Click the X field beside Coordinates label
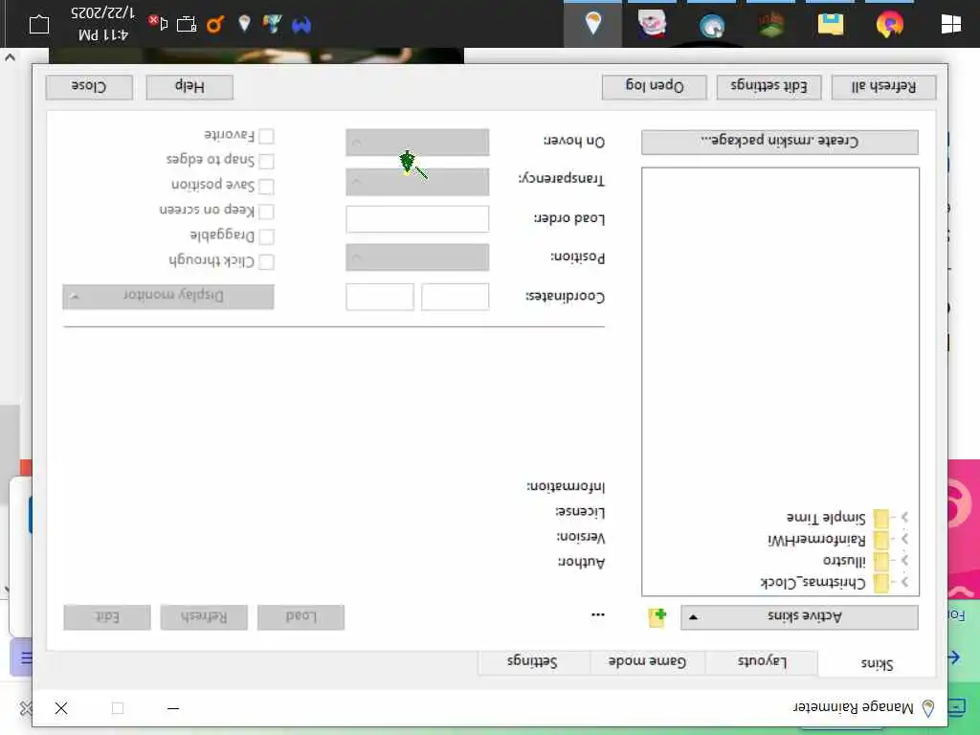Screen dimensions: 980x735 [455, 297]
